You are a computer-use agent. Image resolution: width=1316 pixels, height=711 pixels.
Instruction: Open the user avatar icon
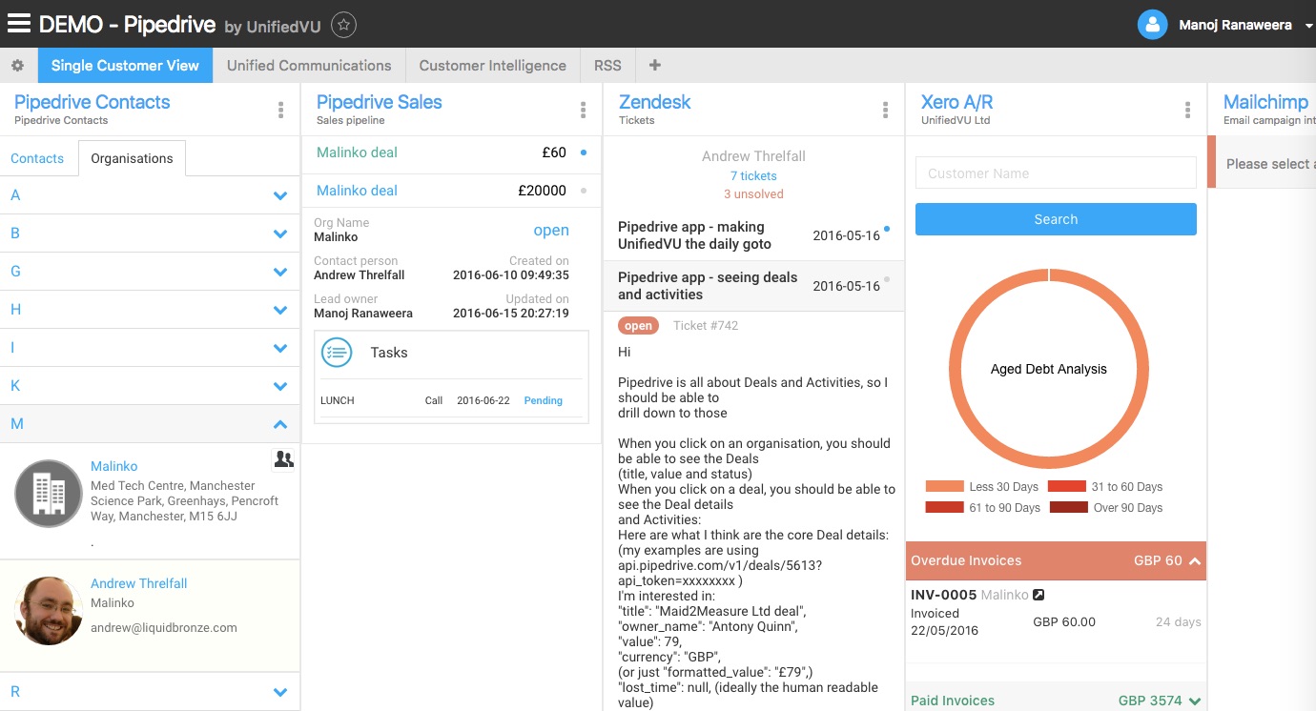(x=1153, y=25)
